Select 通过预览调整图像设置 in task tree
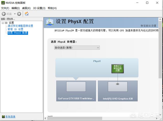The height and width of the screenshot is (121, 163). pos(20,26)
